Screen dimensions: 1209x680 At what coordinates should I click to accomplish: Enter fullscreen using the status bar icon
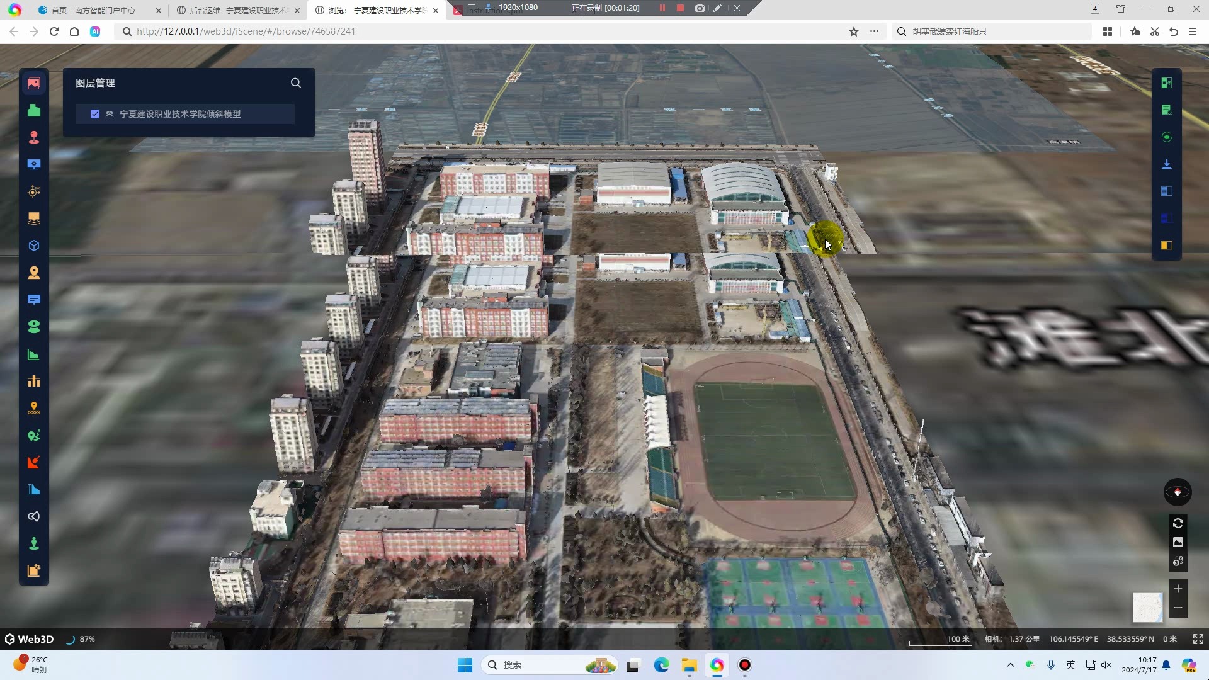tap(1198, 639)
